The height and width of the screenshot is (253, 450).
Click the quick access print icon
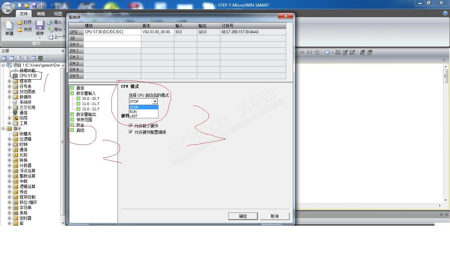[42, 5]
